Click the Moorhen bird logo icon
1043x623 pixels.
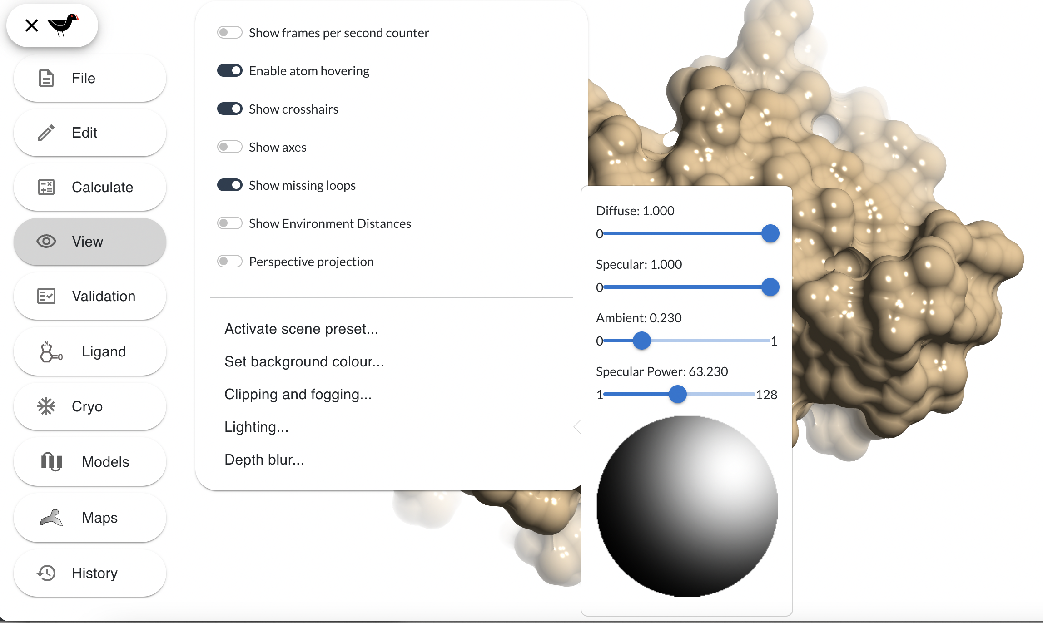pyautogui.click(x=63, y=25)
